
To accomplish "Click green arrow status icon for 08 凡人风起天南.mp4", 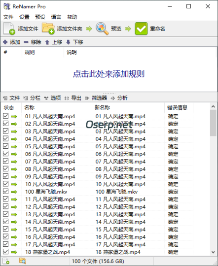I will pyautogui.click(x=14, y=169).
